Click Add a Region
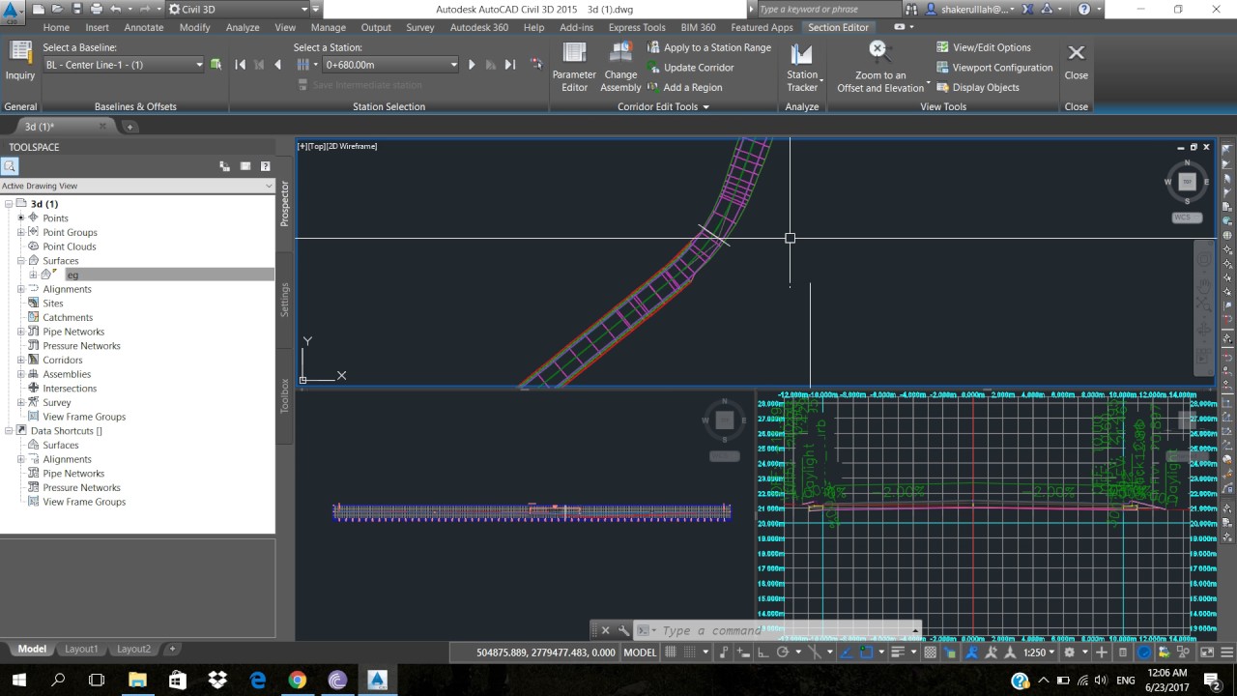Viewport: 1237px width, 696px height. click(684, 87)
